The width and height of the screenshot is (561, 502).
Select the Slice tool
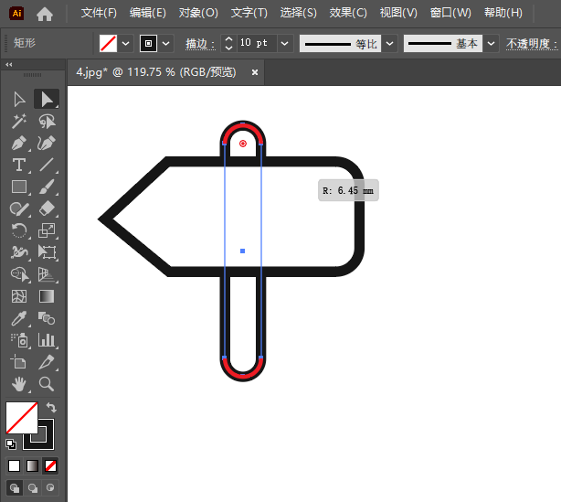(47, 362)
